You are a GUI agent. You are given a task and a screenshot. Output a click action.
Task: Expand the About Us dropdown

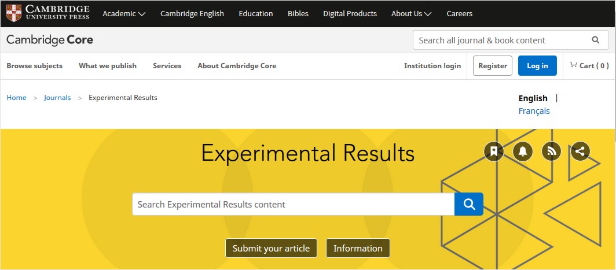click(x=411, y=14)
